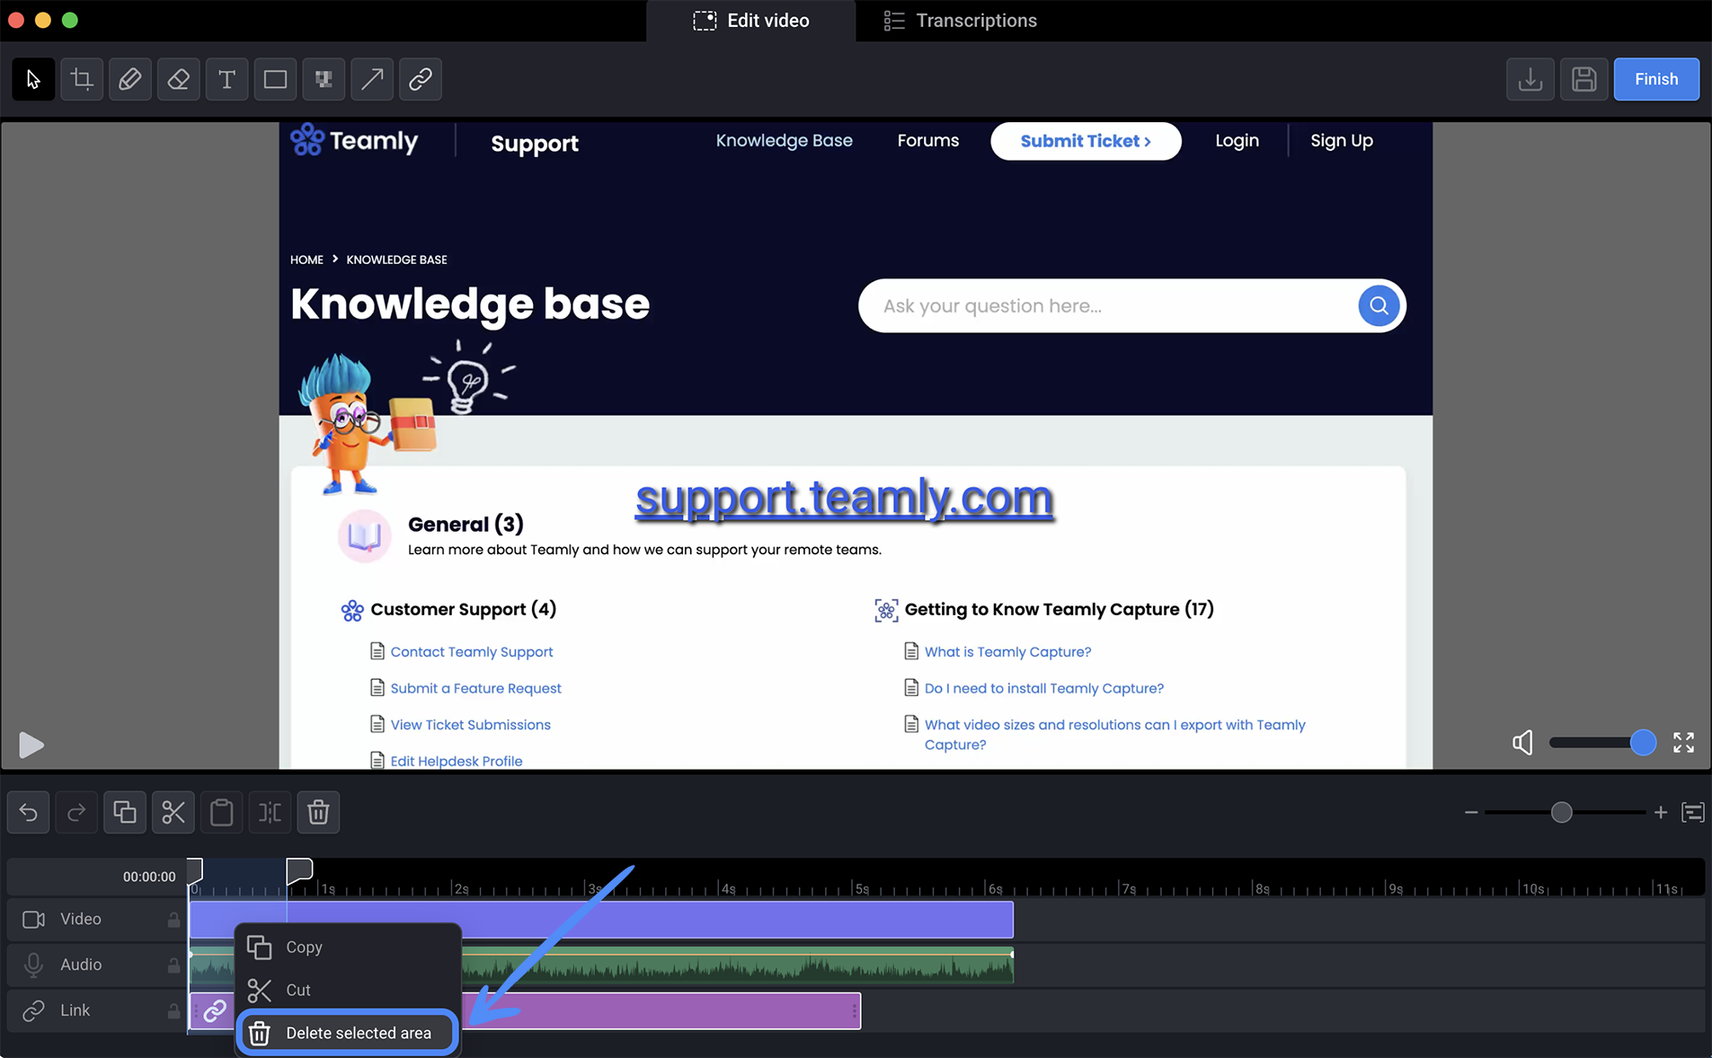Viewport: 1712px width, 1058px height.
Task: Select the Crop tool
Action: [82, 79]
